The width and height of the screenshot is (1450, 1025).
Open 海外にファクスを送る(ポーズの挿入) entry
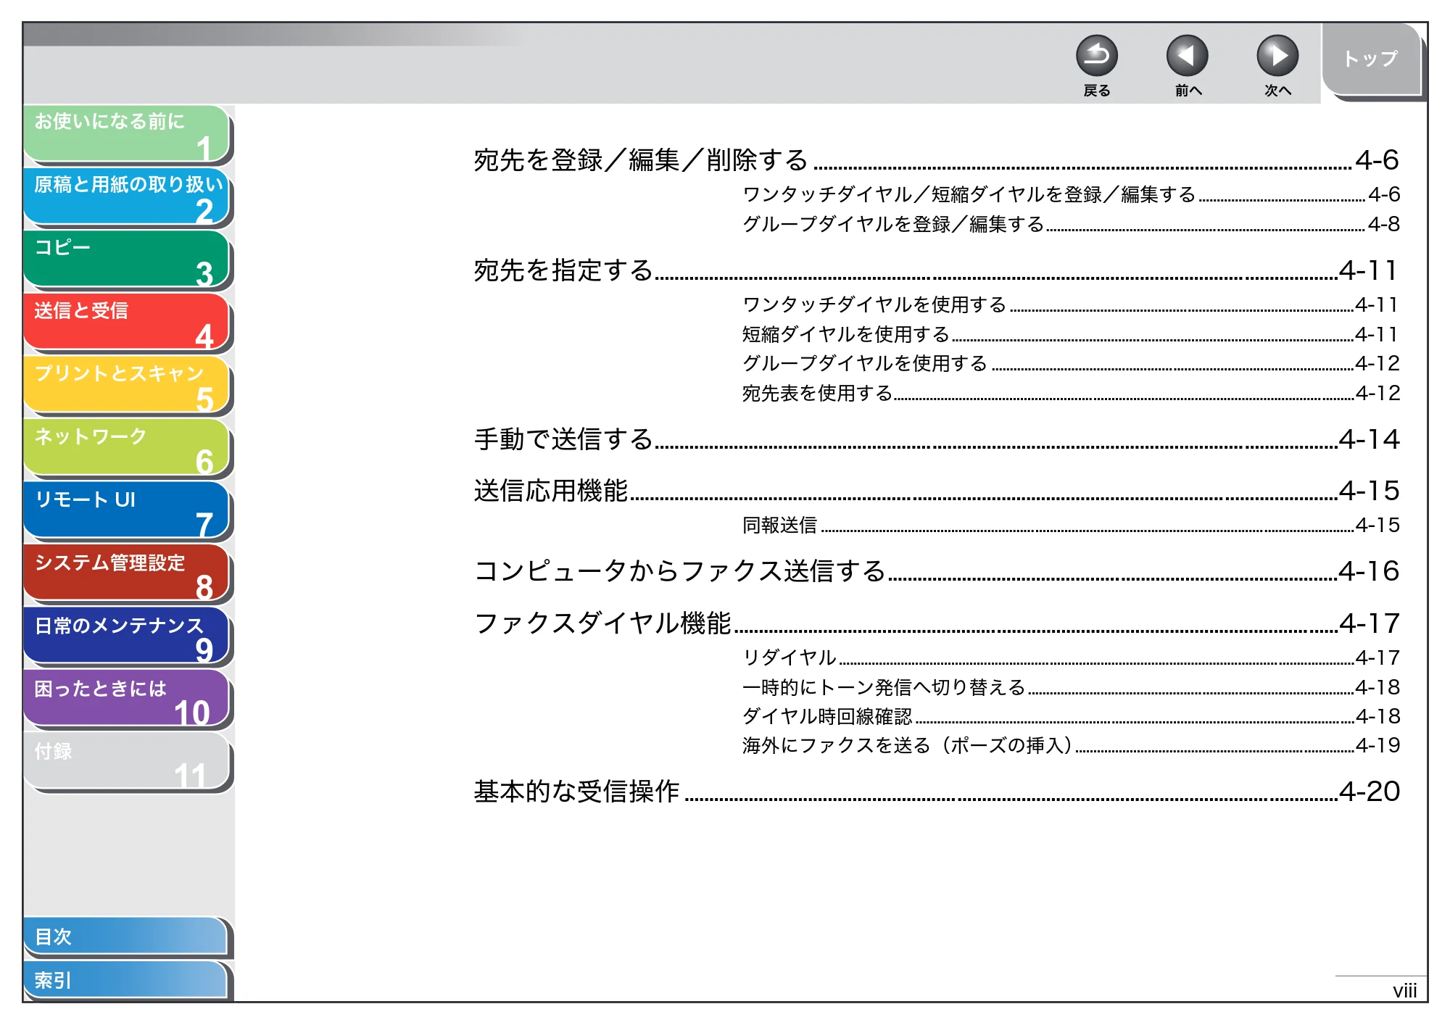1071,745
